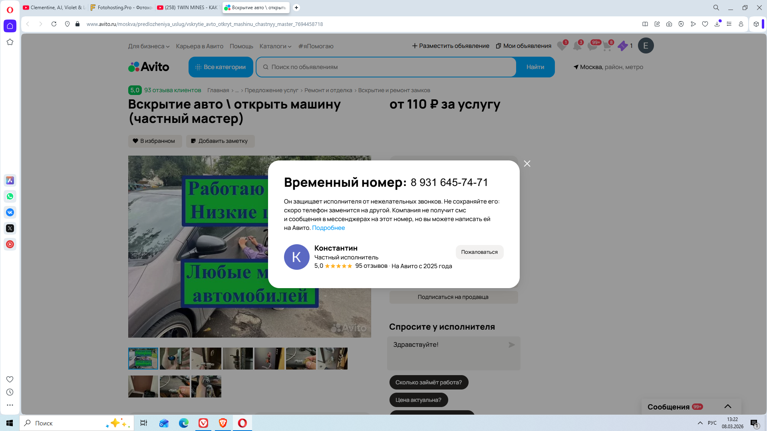Expand the 'Каталоги' dropdown menu
This screenshot has height=431, width=767.
pos(275,46)
